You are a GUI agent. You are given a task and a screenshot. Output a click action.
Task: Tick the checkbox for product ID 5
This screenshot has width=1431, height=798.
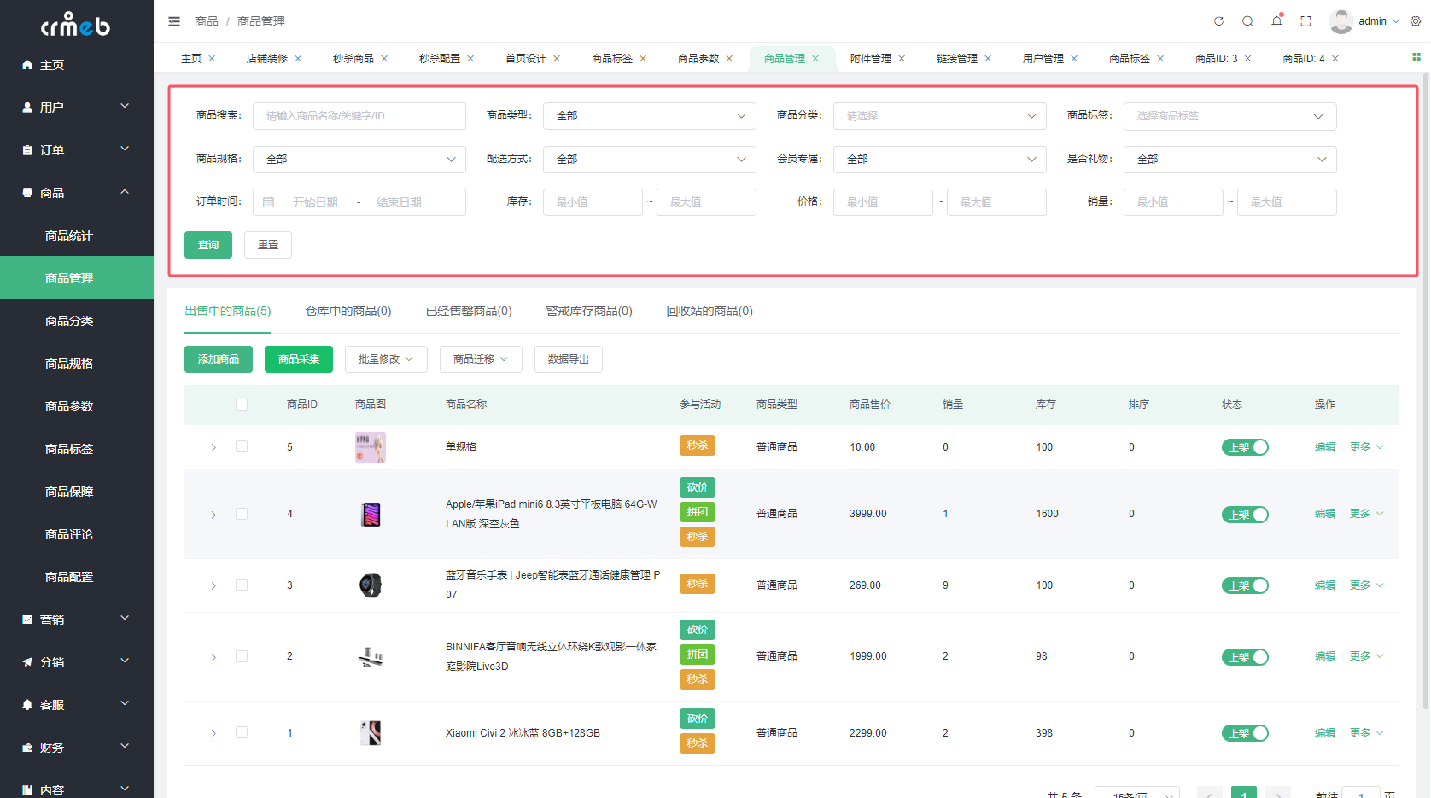[x=242, y=446]
